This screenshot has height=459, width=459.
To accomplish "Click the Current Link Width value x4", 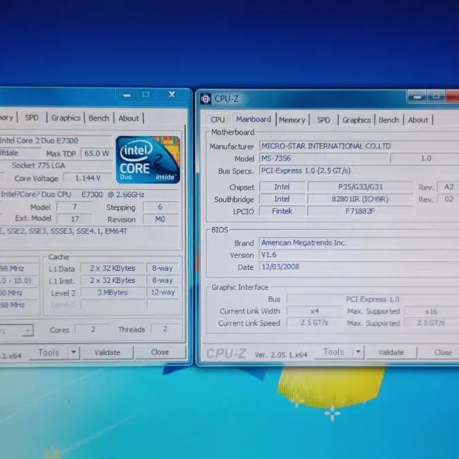I will (314, 311).
